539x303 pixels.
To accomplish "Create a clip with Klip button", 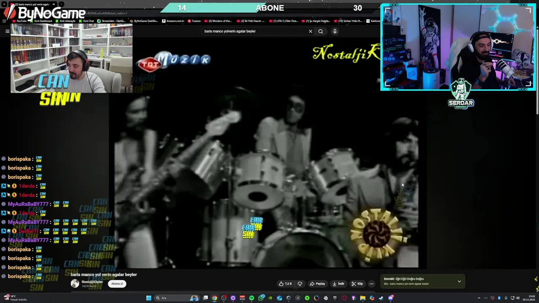I will [x=357, y=284].
